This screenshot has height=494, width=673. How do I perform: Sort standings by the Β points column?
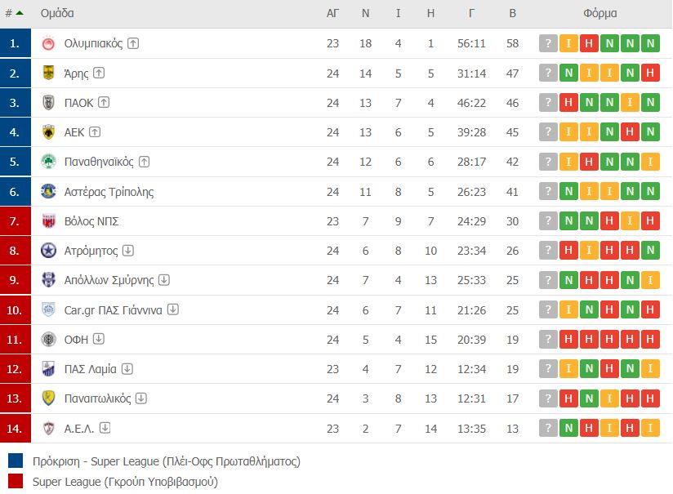click(x=512, y=13)
